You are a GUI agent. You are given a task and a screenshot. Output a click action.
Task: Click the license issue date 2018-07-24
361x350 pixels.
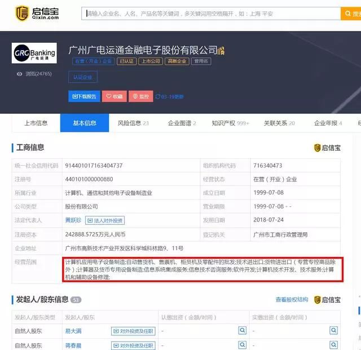(268, 220)
